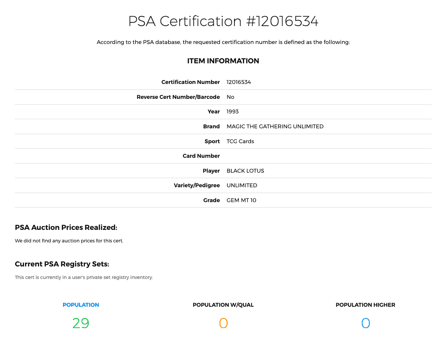Click the Reverse Cert Number/Barcode value No
This screenshot has height=344, width=437.
[230, 97]
